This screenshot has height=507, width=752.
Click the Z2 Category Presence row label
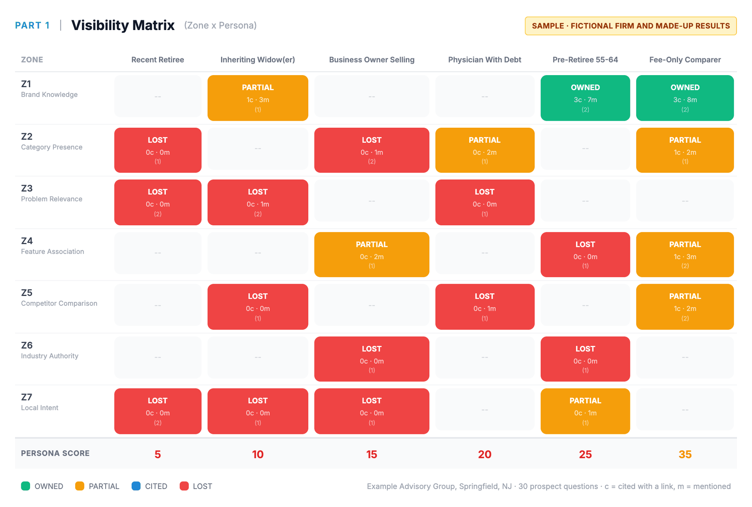(x=52, y=141)
